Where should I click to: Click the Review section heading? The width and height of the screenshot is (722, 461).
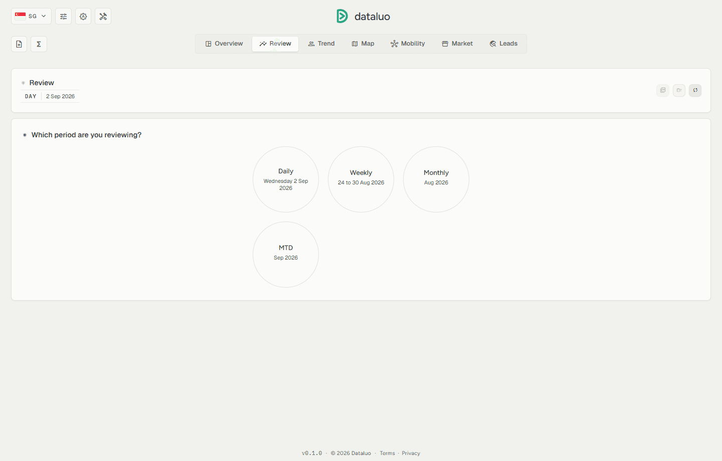point(42,83)
